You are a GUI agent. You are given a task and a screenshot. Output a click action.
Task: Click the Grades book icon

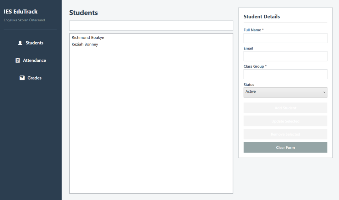22,78
